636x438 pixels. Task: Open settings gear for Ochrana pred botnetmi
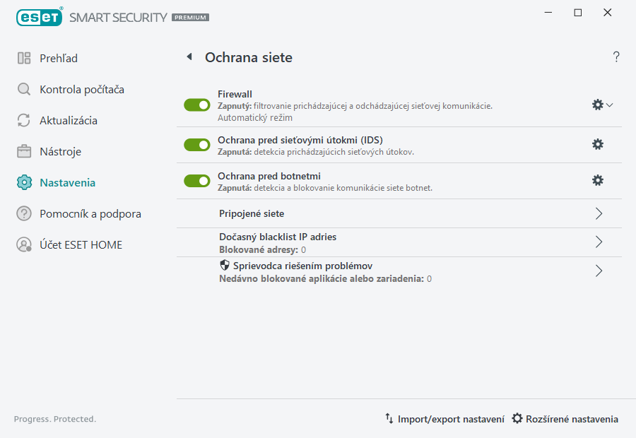(x=598, y=180)
